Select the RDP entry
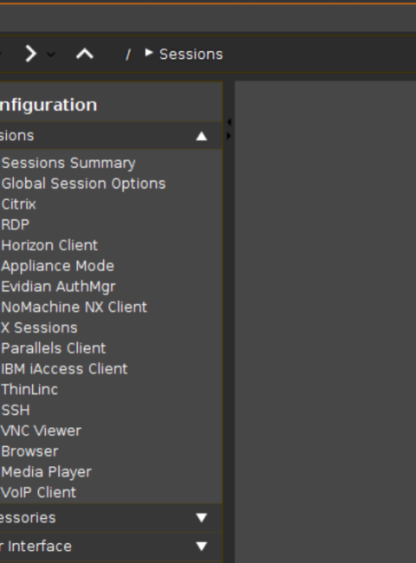 point(16,225)
